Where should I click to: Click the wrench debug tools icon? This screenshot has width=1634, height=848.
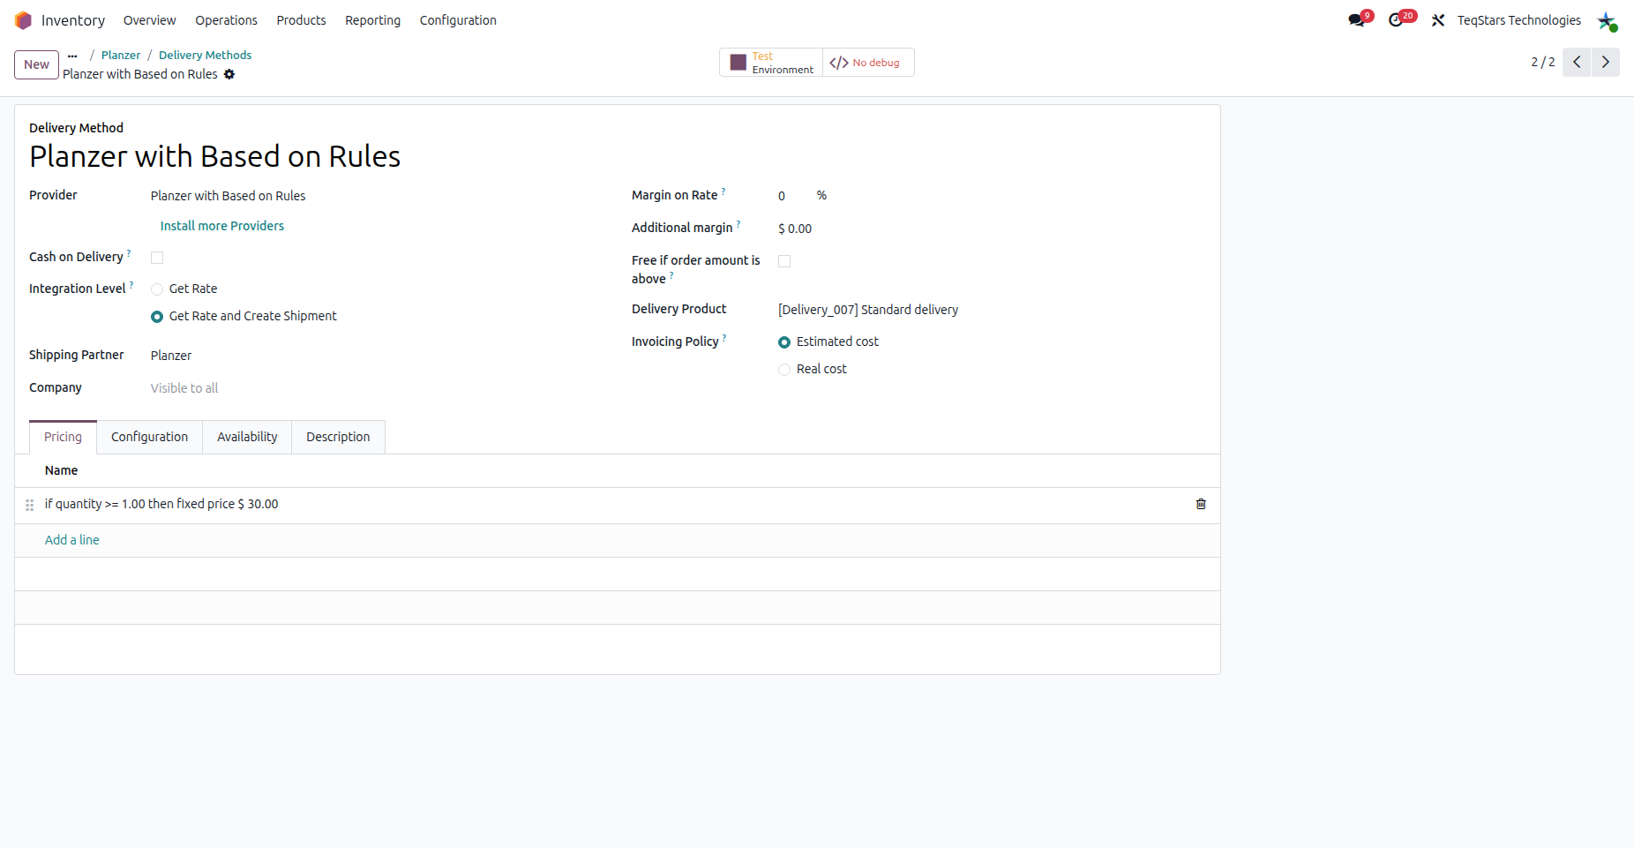pyautogui.click(x=1438, y=20)
